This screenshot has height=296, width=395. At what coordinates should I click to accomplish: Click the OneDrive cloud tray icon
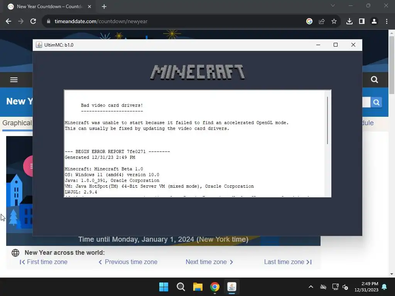323,287
